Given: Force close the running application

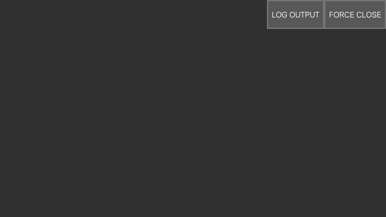Looking at the screenshot, I should coord(355,14).
